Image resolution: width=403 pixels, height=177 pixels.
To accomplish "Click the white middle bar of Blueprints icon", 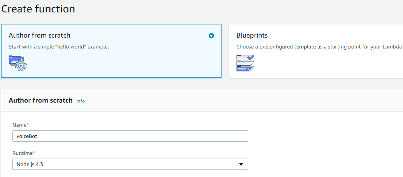I will tap(245, 63).
